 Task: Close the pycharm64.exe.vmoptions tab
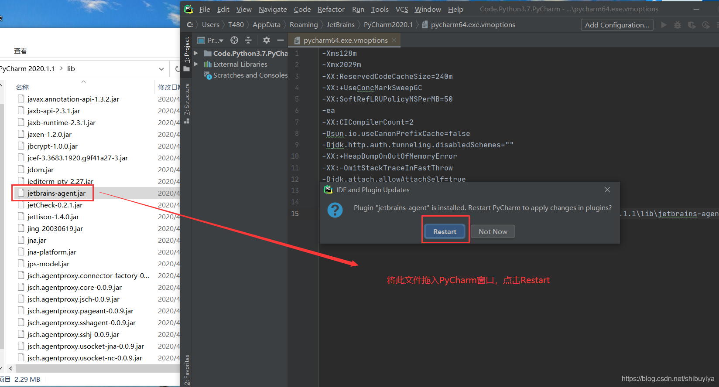394,40
